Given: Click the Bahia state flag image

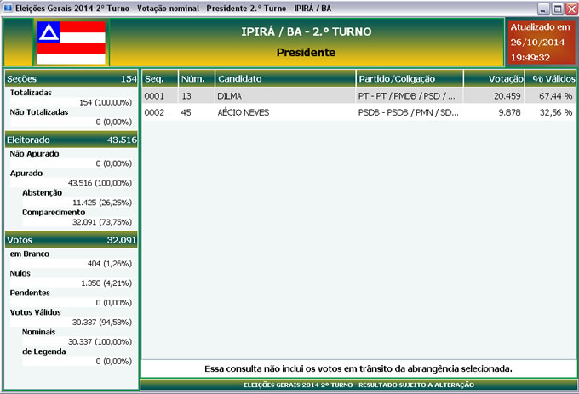Looking at the screenshot, I should [72, 43].
